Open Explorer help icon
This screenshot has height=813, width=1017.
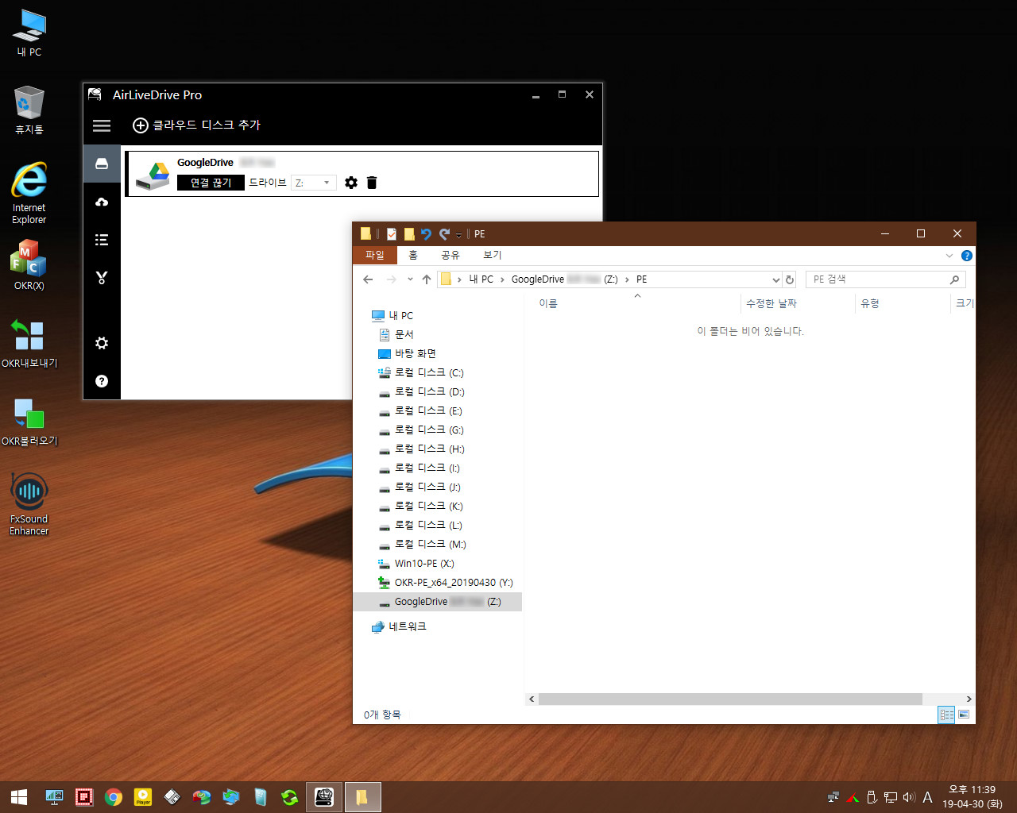click(x=966, y=256)
